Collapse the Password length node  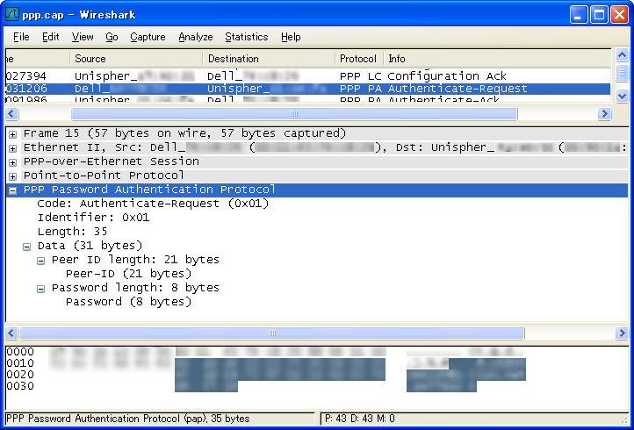point(41,289)
